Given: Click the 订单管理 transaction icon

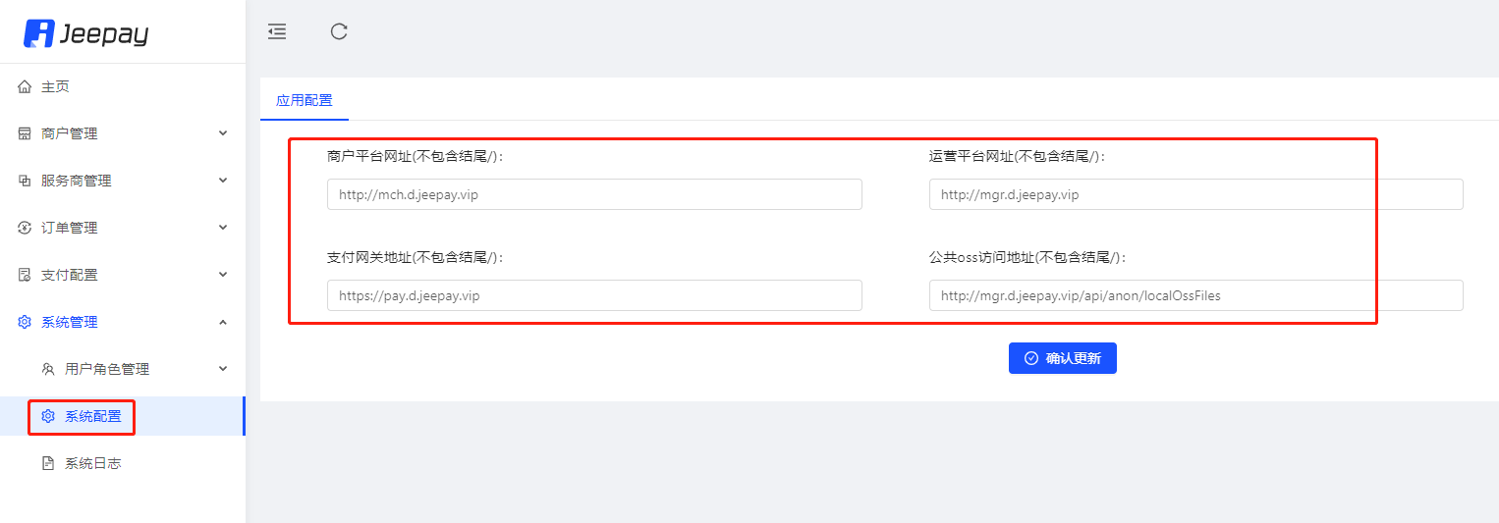Looking at the screenshot, I should (26, 228).
